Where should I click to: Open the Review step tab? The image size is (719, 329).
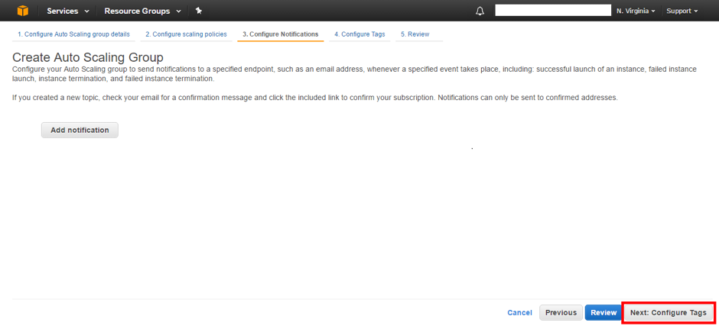coord(415,34)
